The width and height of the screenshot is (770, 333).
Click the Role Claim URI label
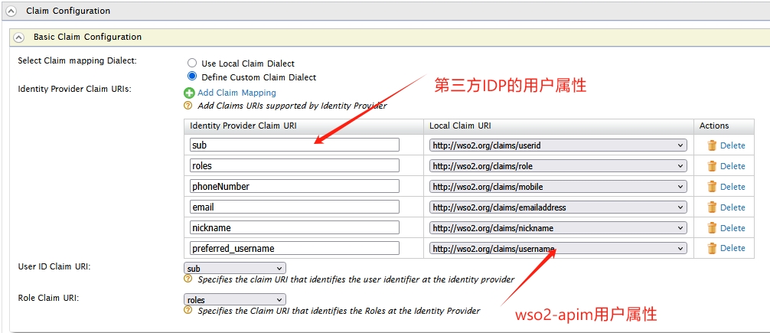[48, 298]
